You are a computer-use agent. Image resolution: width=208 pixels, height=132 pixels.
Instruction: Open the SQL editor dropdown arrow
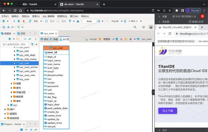(x=41, y=21)
